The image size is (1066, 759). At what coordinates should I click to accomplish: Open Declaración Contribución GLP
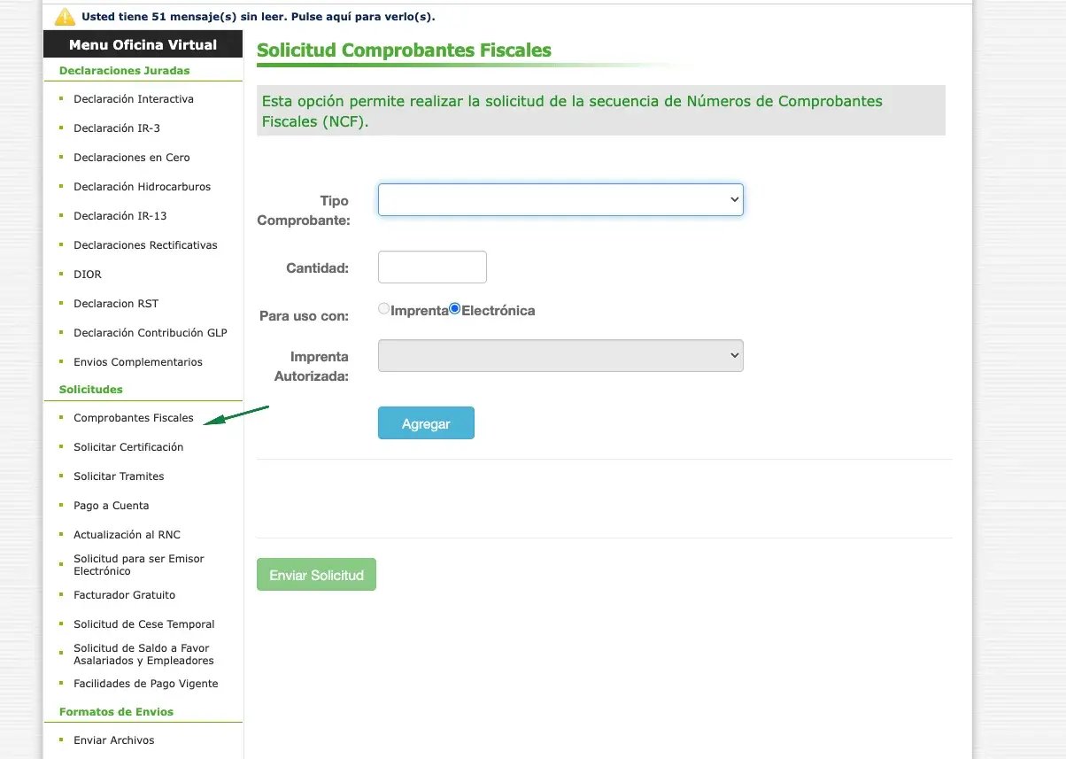coord(151,333)
